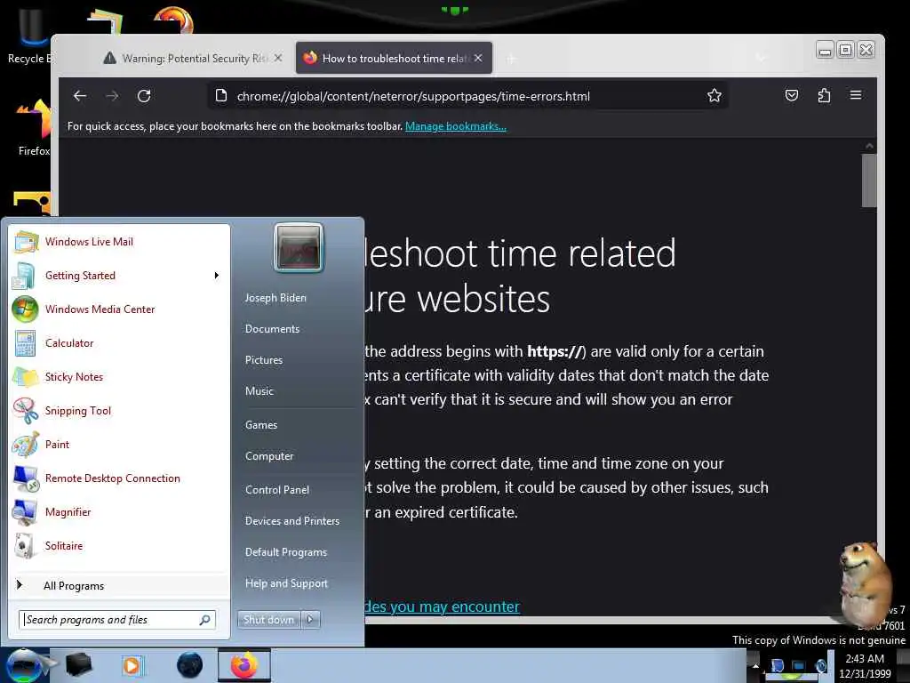The height and width of the screenshot is (683, 910).
Task: Click the Firefox forward arrow button
Action: click(113, 96)
